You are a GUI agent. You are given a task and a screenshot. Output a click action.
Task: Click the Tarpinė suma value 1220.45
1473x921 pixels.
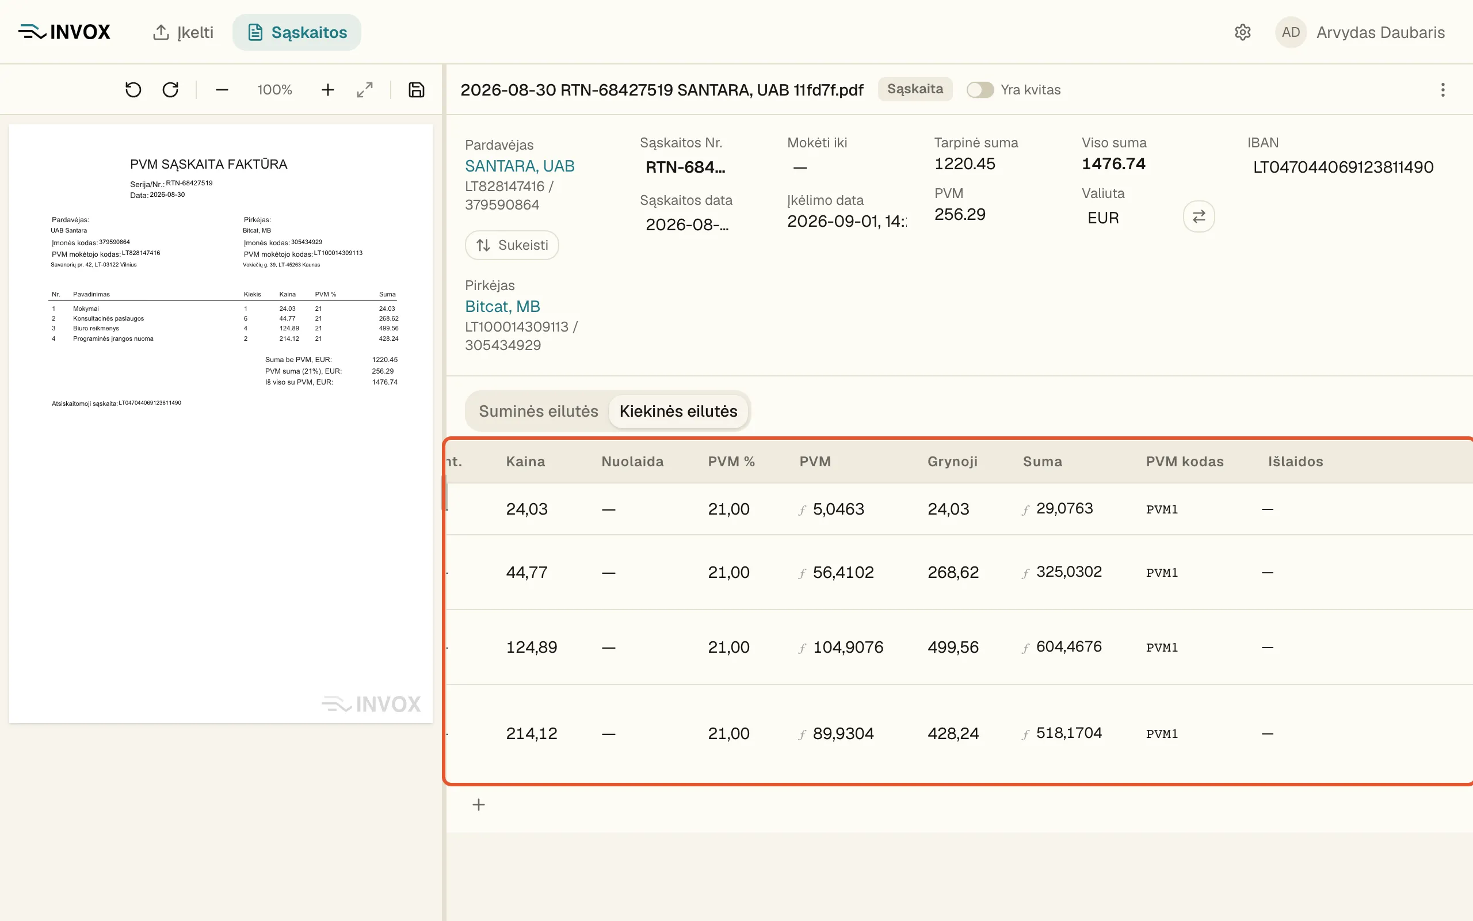(965, 164)
